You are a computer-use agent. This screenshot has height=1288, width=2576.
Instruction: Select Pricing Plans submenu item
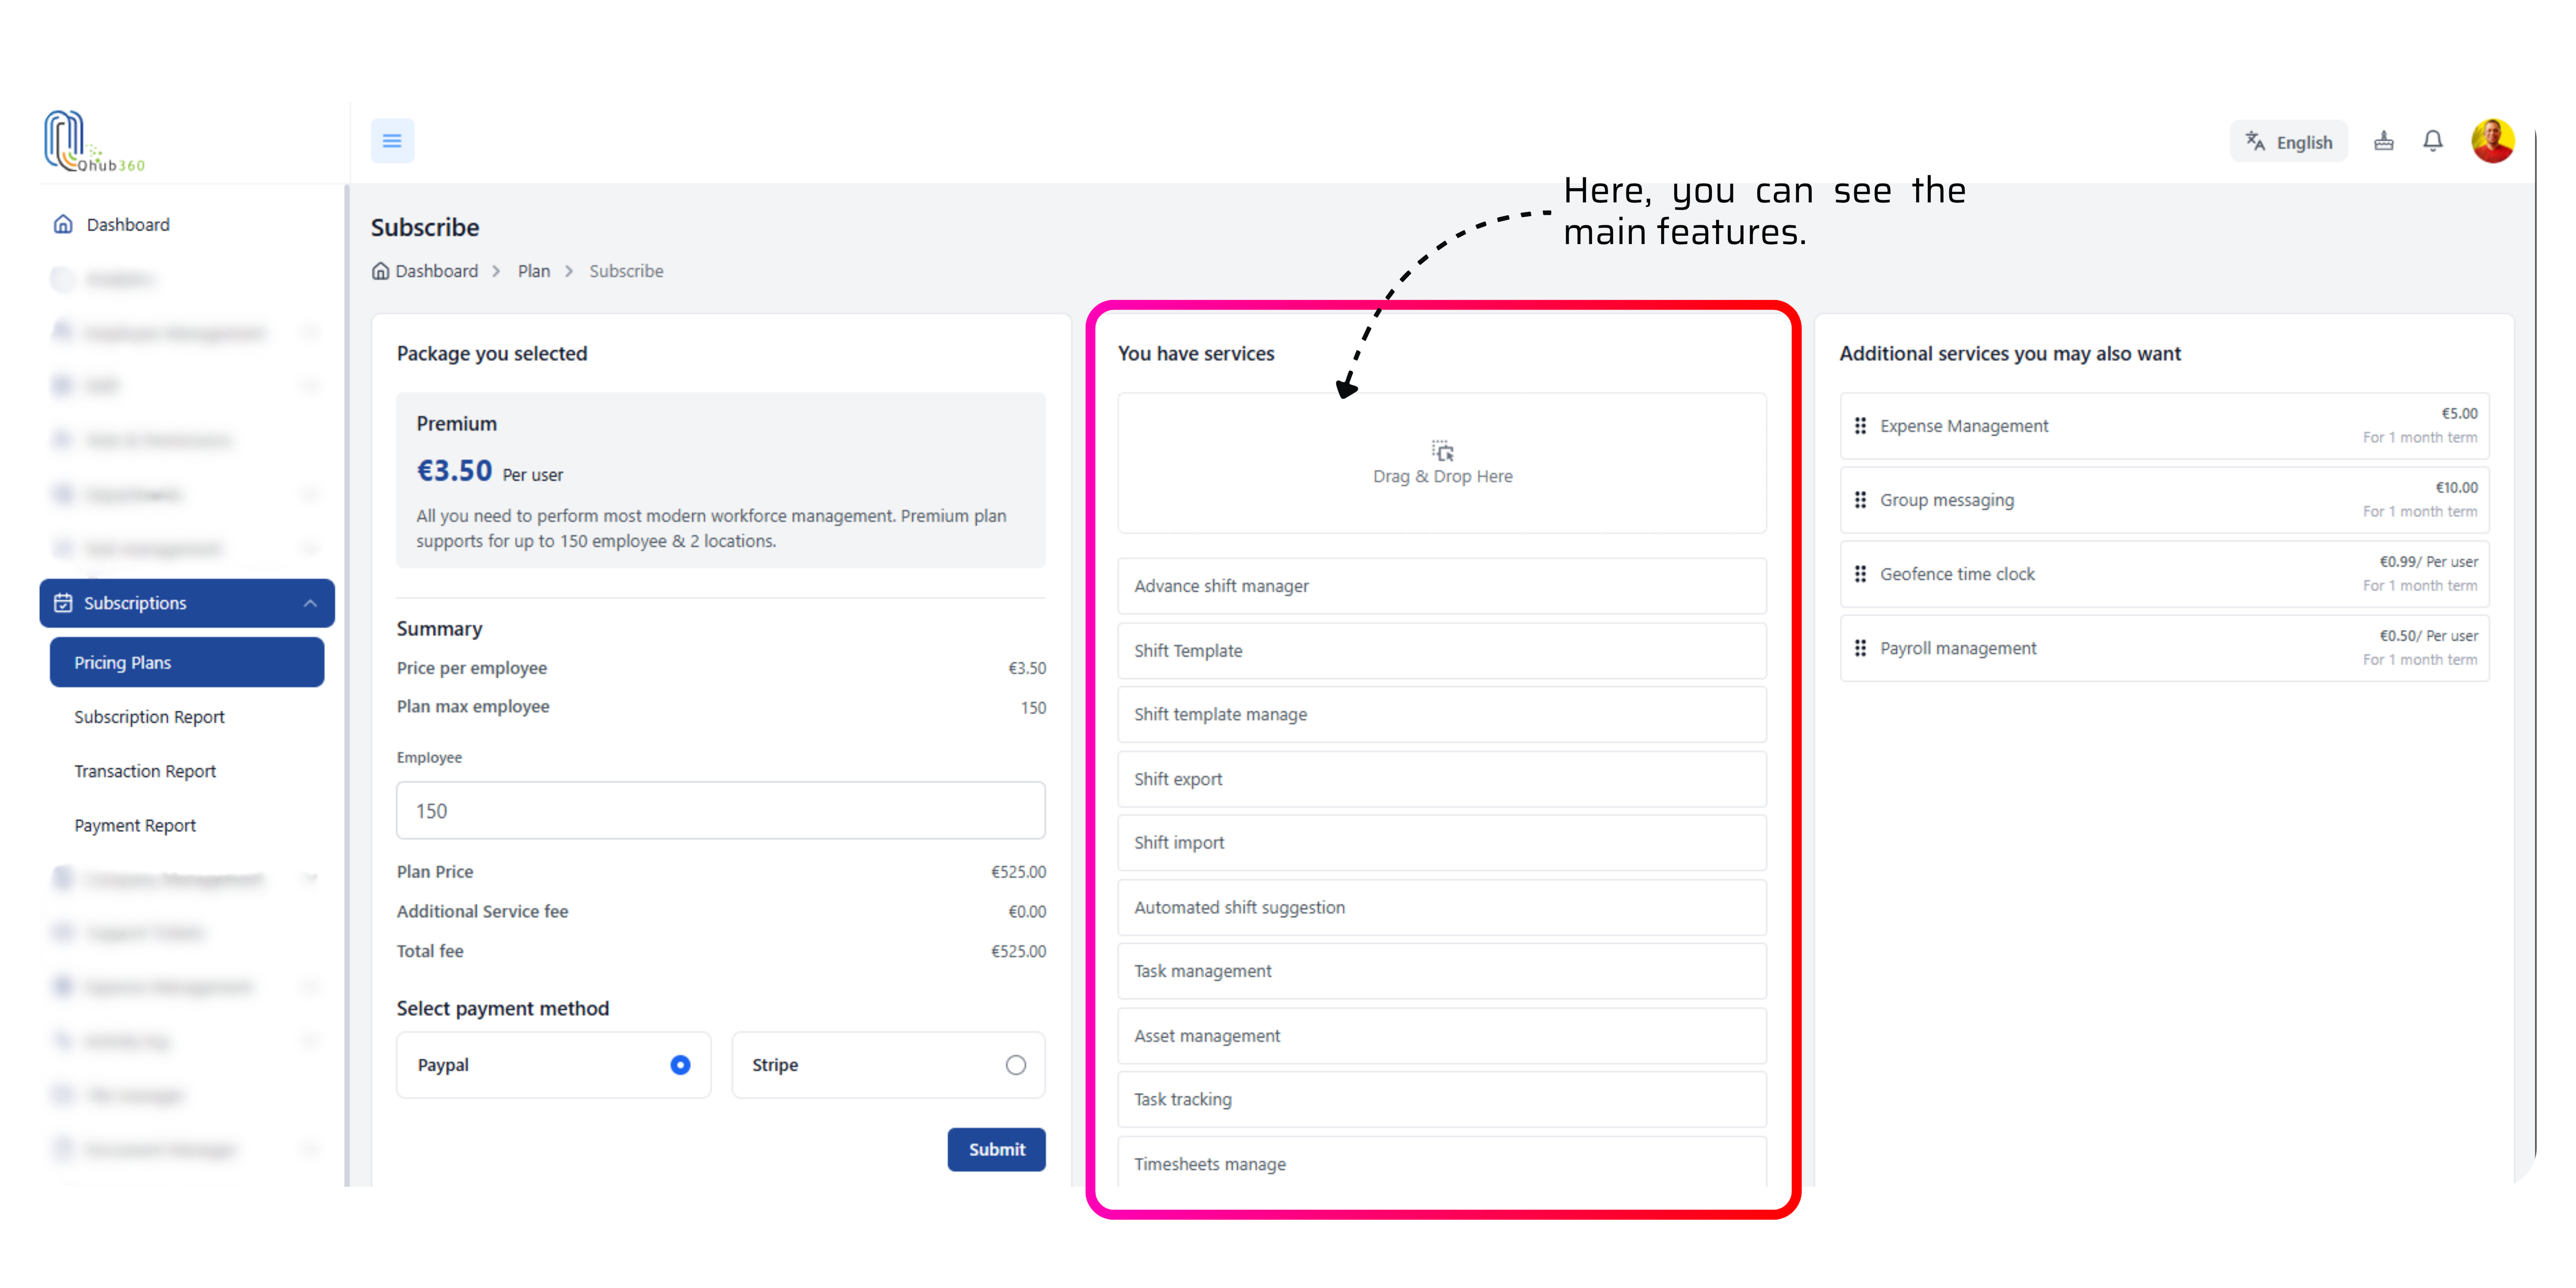click(187, 662)
